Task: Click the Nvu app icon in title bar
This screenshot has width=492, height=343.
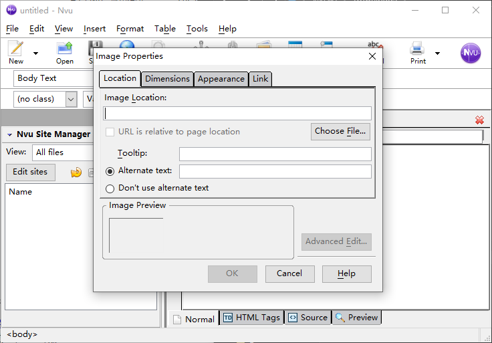Action: (11, 10)
